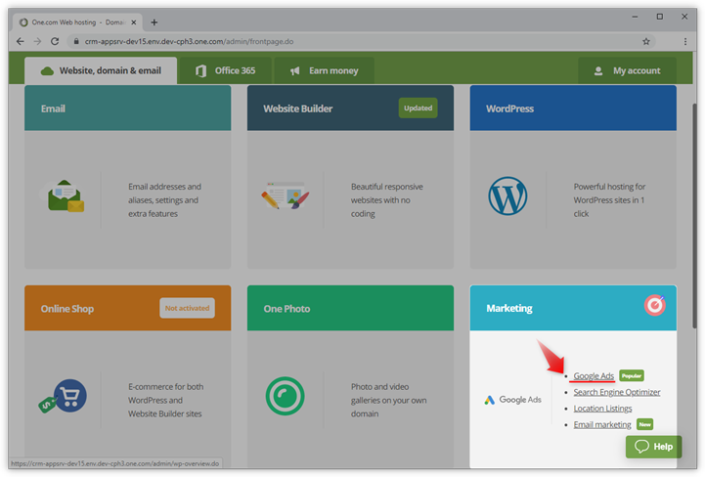Open the Earn money tab
The image size is (705, 477).
(x=325, y=70)
